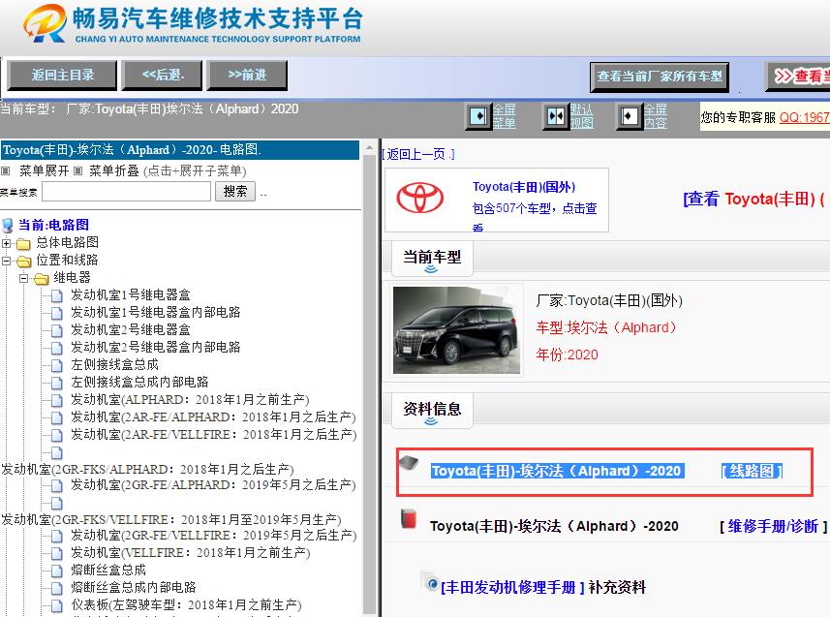Image resolution: width=830 pixels, height=617 pixels.
Task: Click page icon of 发动机室2号继电器盒内部电路
Action: pos(56,349)
